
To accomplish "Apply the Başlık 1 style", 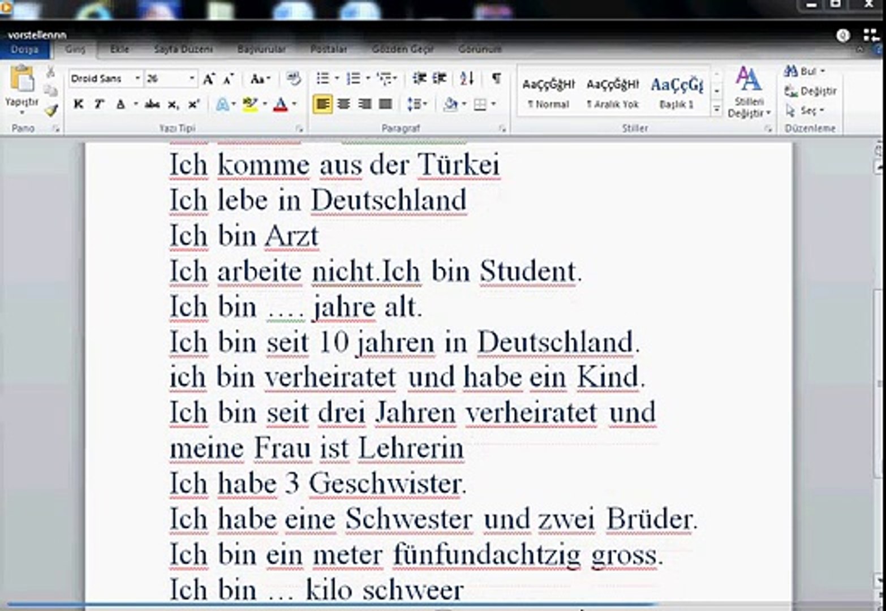I will pyautogui.click(x=677, y=93).
